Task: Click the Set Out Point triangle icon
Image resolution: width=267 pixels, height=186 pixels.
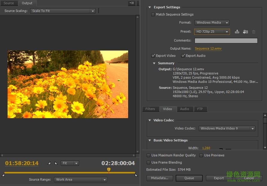Action: coord(56,163)
